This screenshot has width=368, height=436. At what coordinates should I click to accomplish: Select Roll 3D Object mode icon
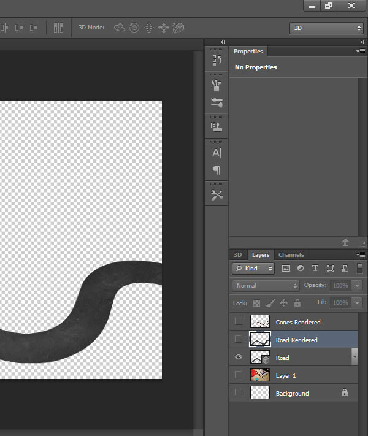tap(134, 28)
